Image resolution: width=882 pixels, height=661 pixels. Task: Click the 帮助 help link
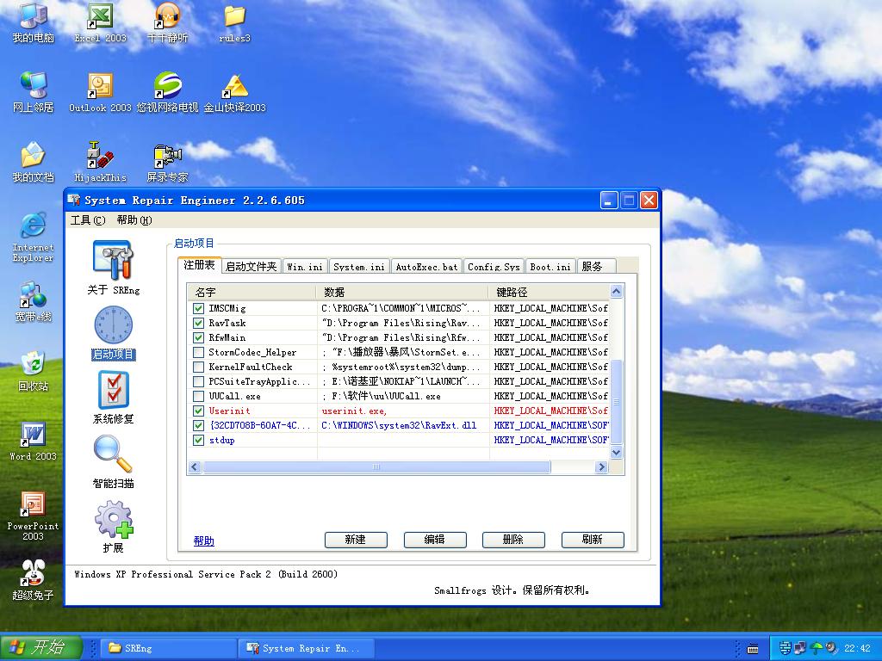(203, 541)
